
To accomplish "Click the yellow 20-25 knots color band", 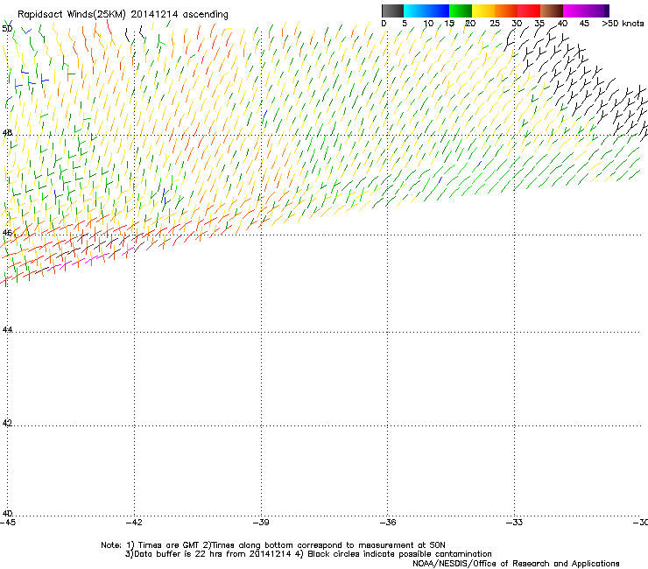I will 483,11.
